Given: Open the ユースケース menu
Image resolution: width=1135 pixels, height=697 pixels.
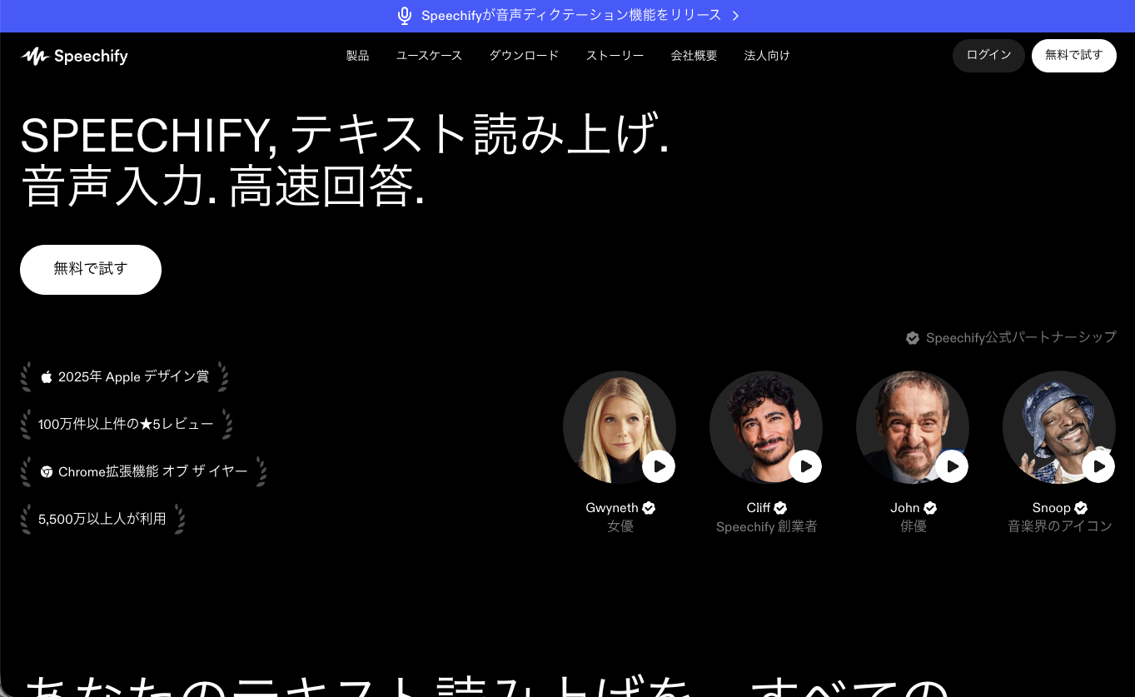Looking at the screenshot, I should [x=429, y=56].
